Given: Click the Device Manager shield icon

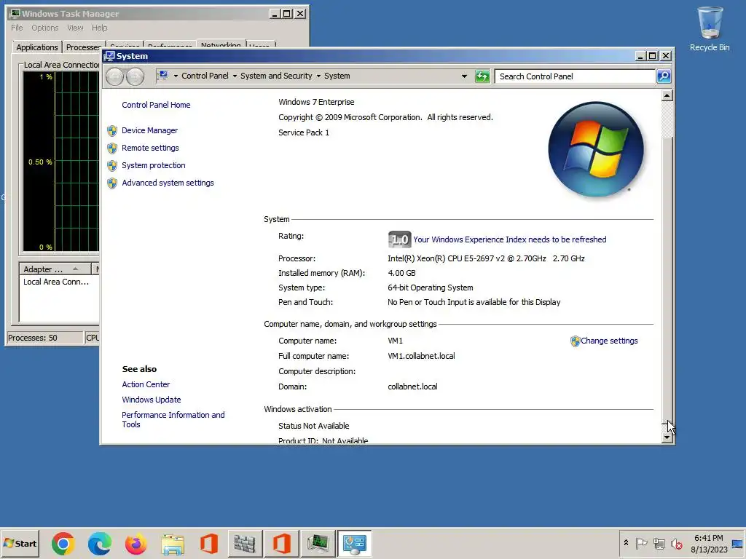Looking at the screenshot, I should [112, 131].
